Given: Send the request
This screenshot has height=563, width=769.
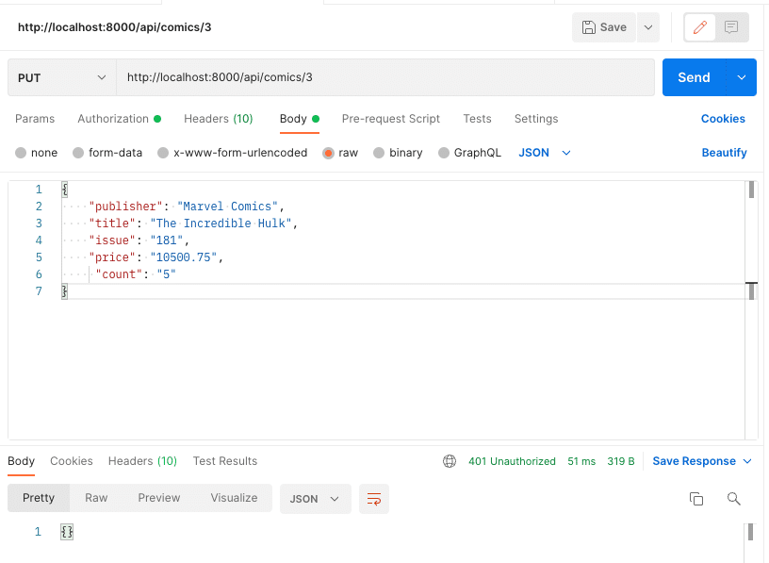Looking at the screenshot, I should [694, 77].
